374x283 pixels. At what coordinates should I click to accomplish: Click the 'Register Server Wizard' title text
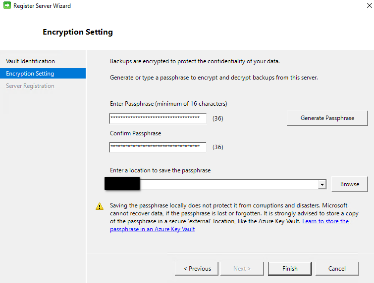[42, 6]
